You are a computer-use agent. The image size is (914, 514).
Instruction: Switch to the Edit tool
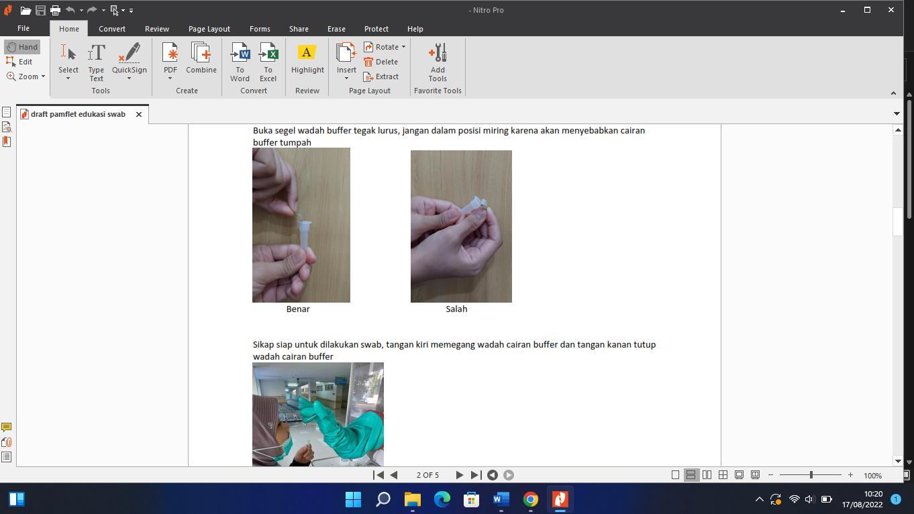coord(19,62)
